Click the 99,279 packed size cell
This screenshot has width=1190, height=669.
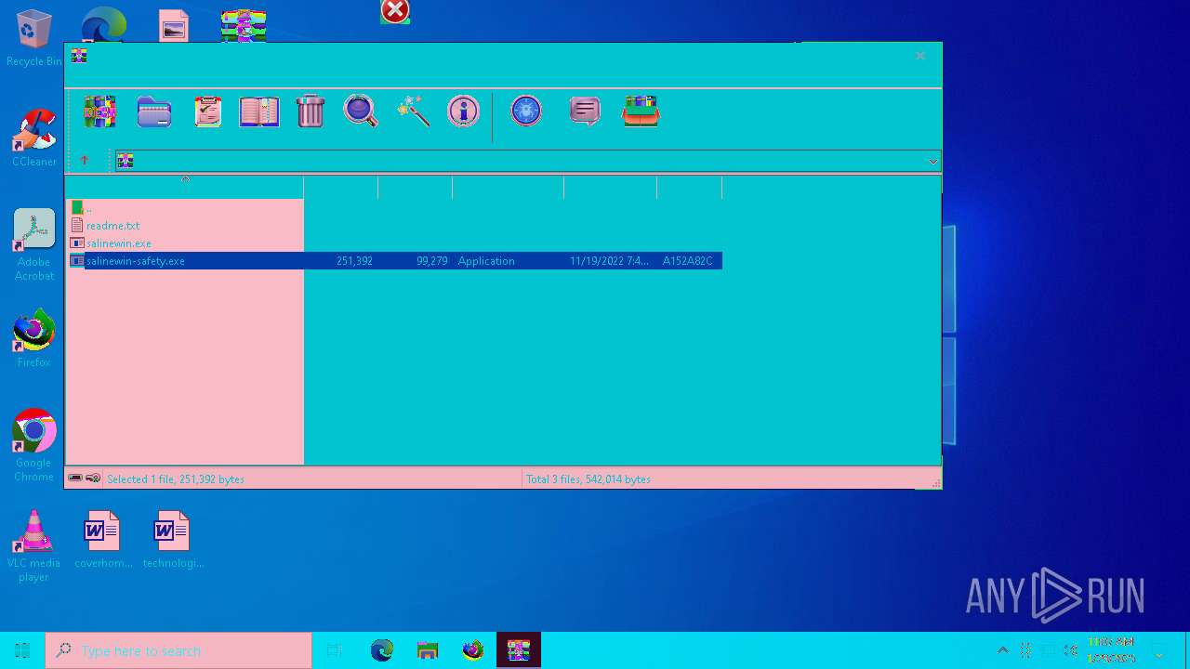(x=432, y=261)
